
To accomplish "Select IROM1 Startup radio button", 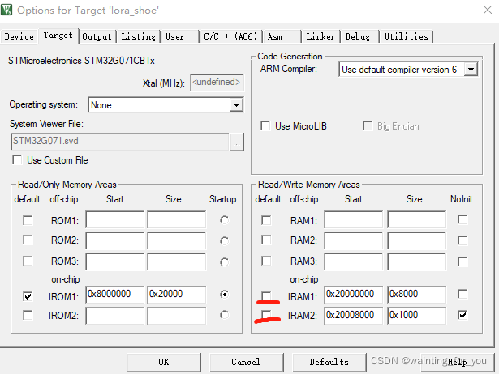I will (225, 295).
